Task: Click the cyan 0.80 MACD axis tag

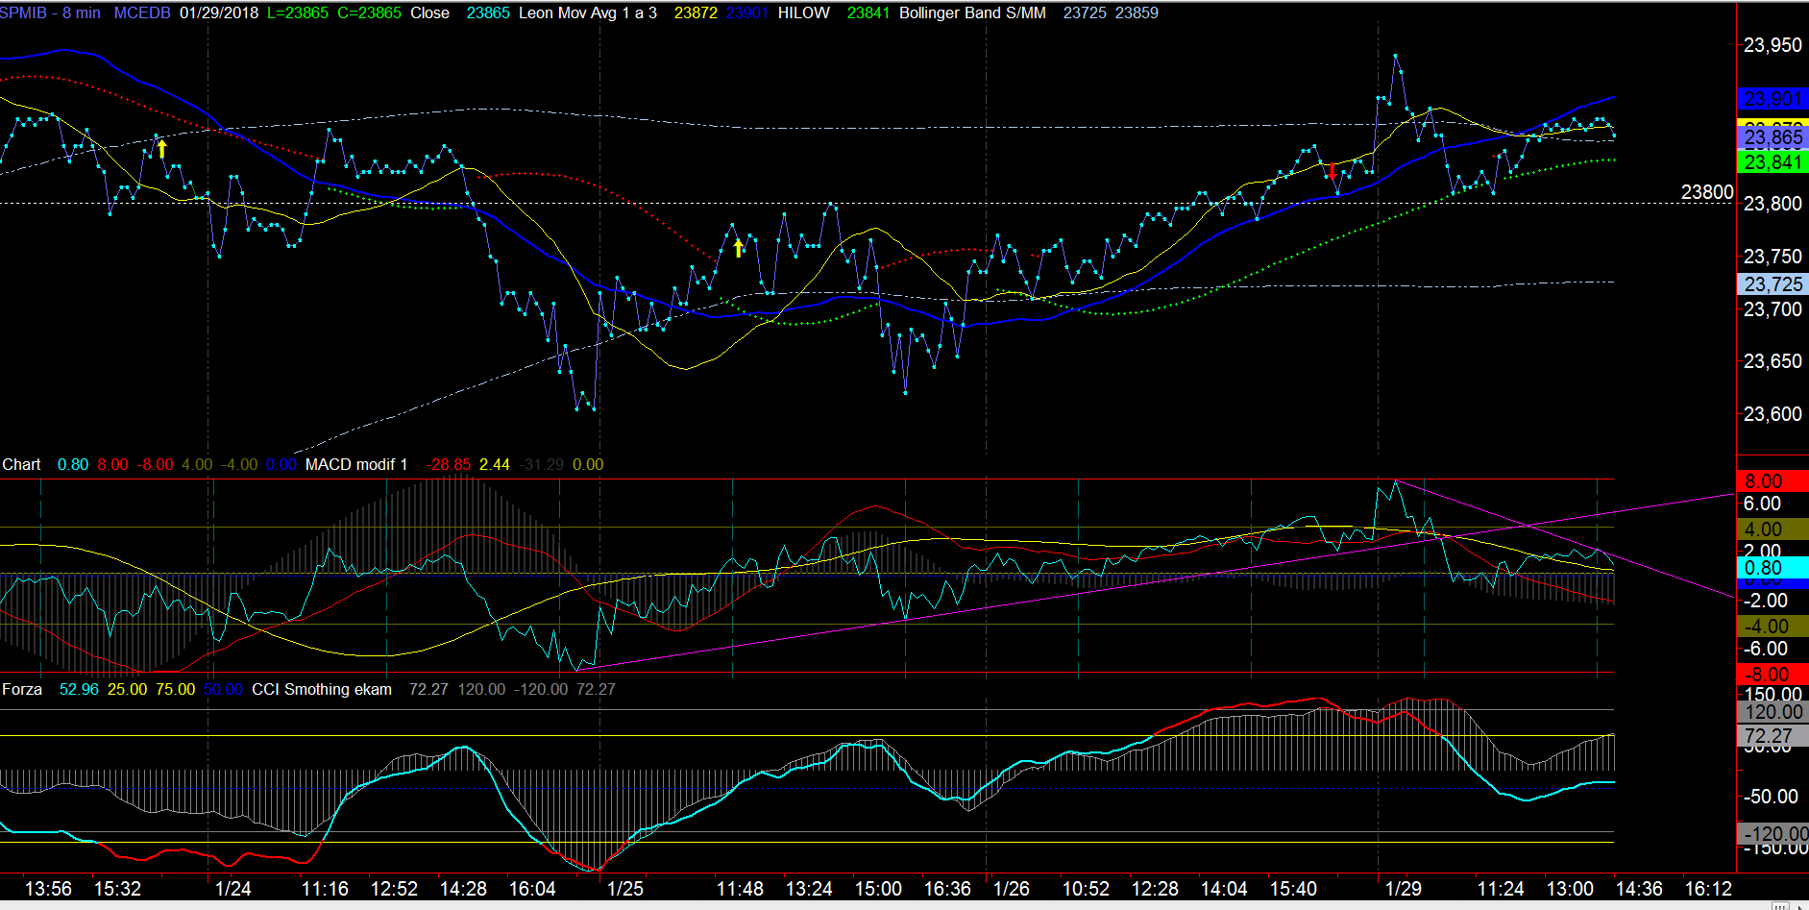Action: (1772, 568)
